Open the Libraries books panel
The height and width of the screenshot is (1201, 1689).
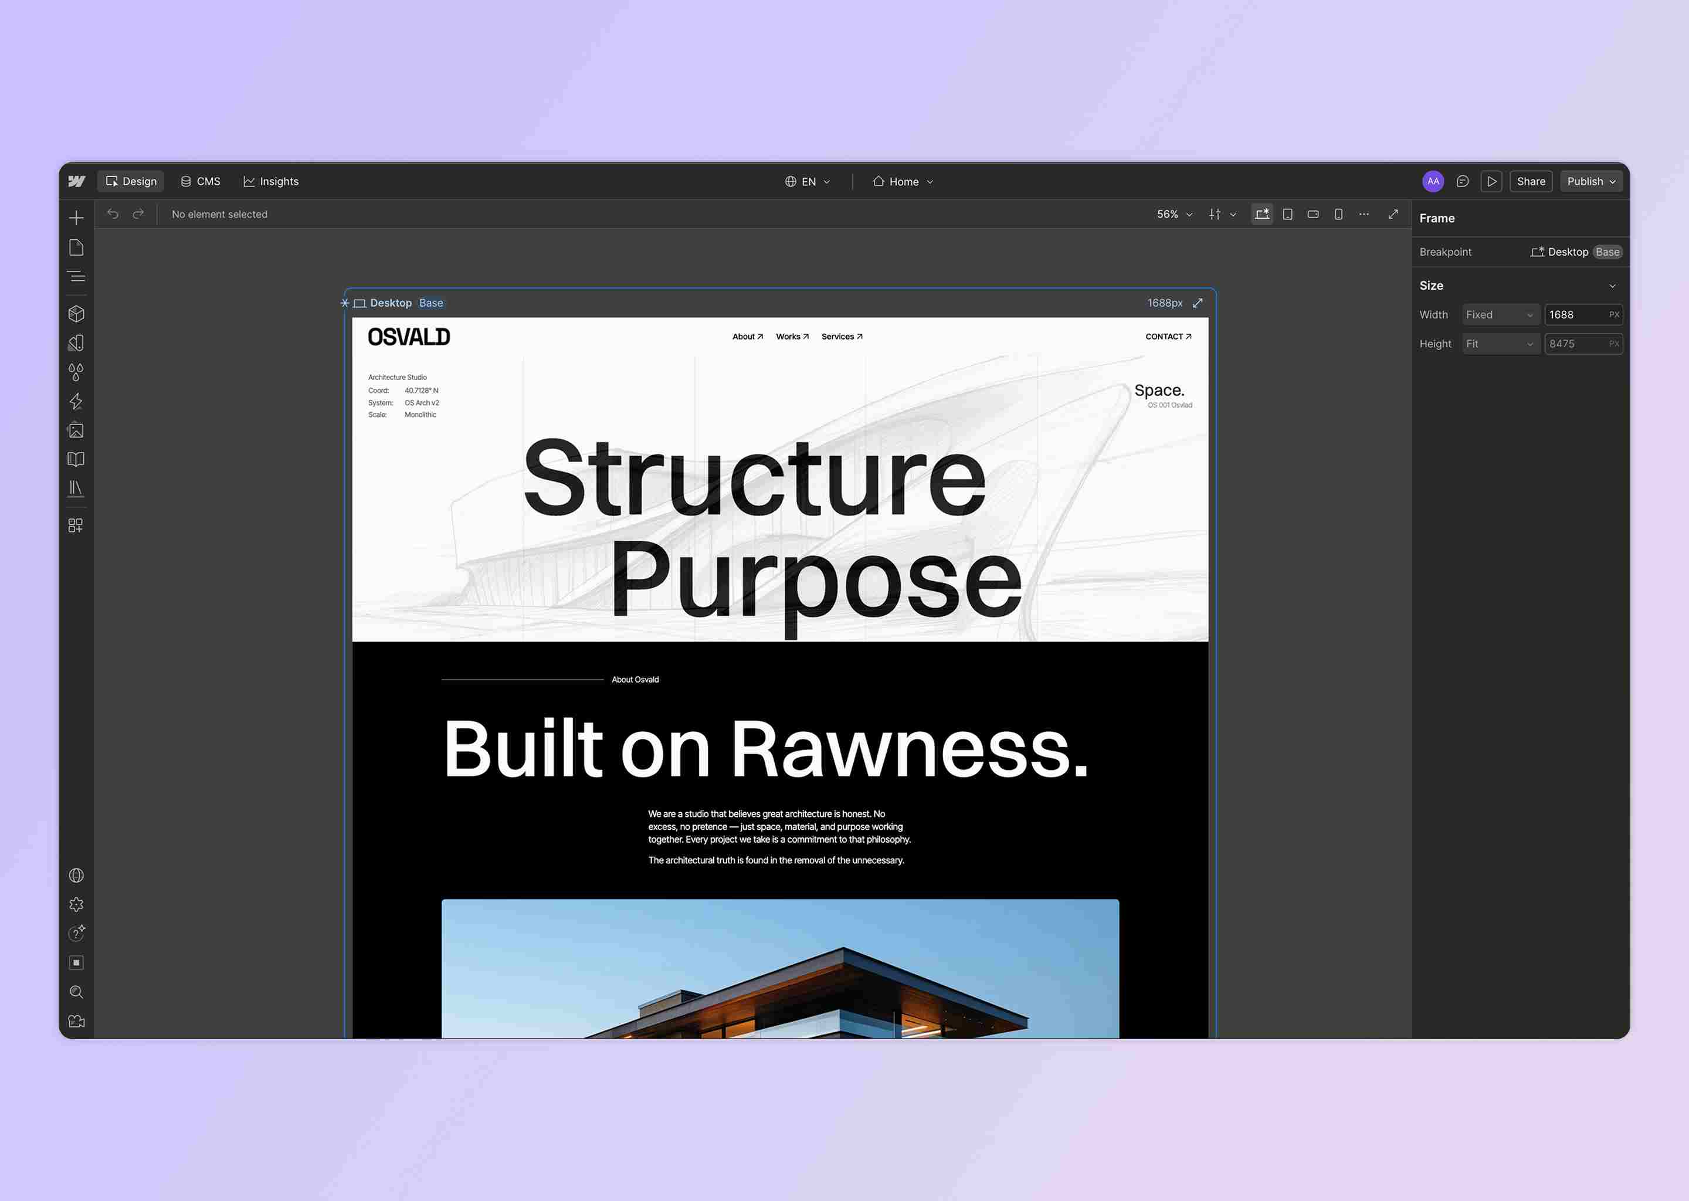point(76,488)
